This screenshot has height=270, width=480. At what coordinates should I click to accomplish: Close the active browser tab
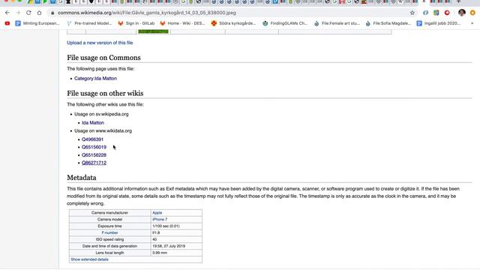[424, 1]
